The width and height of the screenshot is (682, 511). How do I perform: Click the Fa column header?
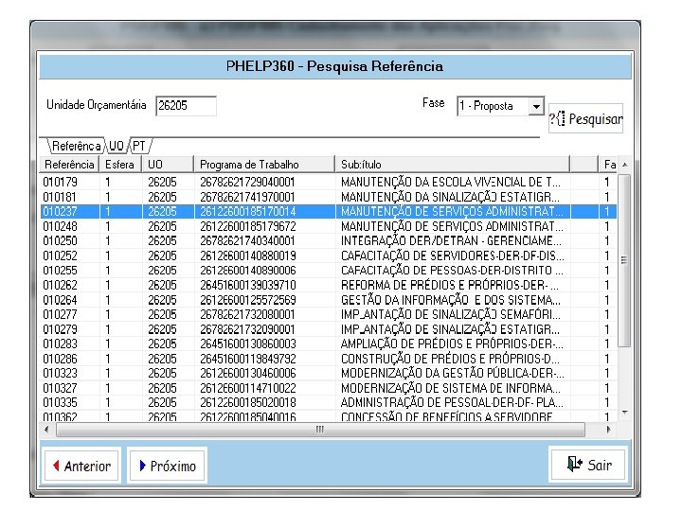pos(609,165)
